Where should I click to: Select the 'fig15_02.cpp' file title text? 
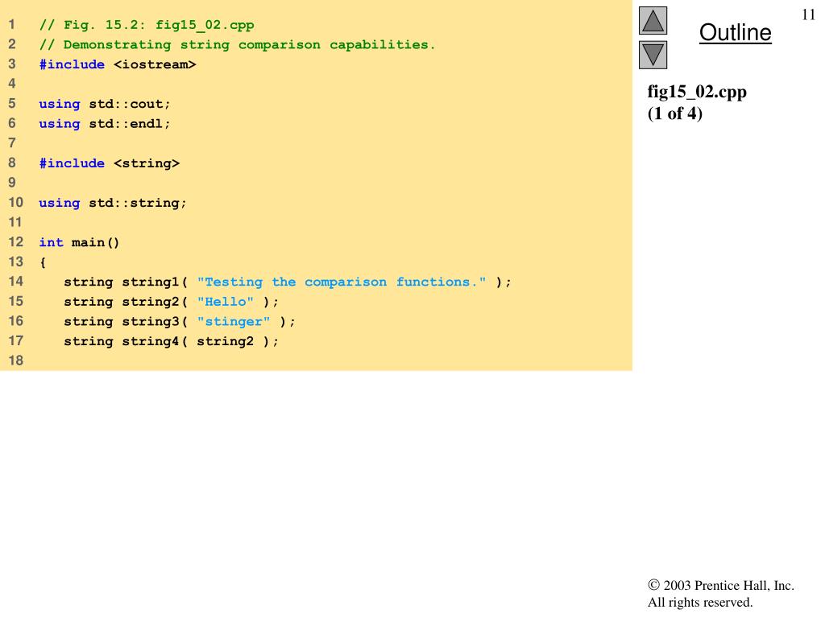[697, 92]
